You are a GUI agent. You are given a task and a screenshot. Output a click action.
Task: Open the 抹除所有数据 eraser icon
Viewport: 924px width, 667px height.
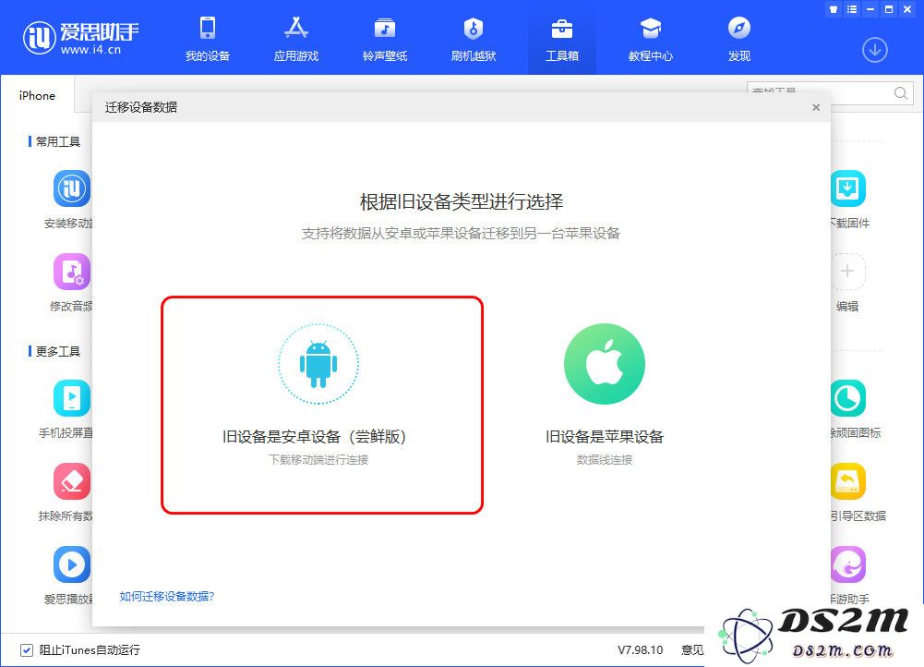72,481
